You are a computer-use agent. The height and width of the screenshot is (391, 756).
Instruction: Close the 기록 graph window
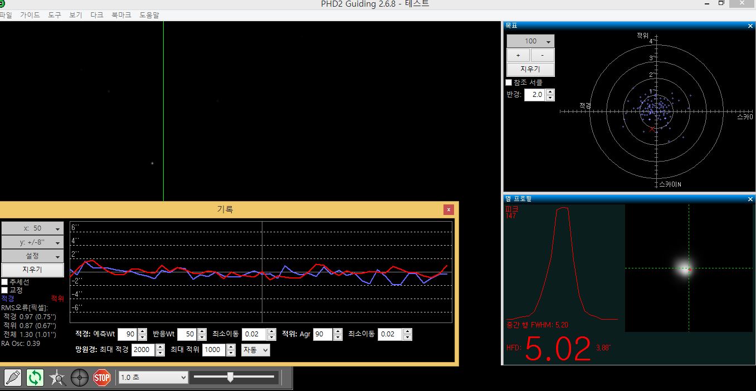pyautogui.click(x=448, y=209)
